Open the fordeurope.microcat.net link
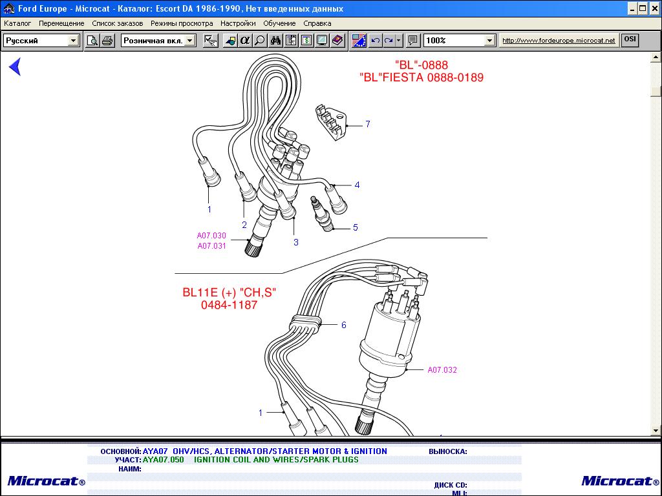 559,41
